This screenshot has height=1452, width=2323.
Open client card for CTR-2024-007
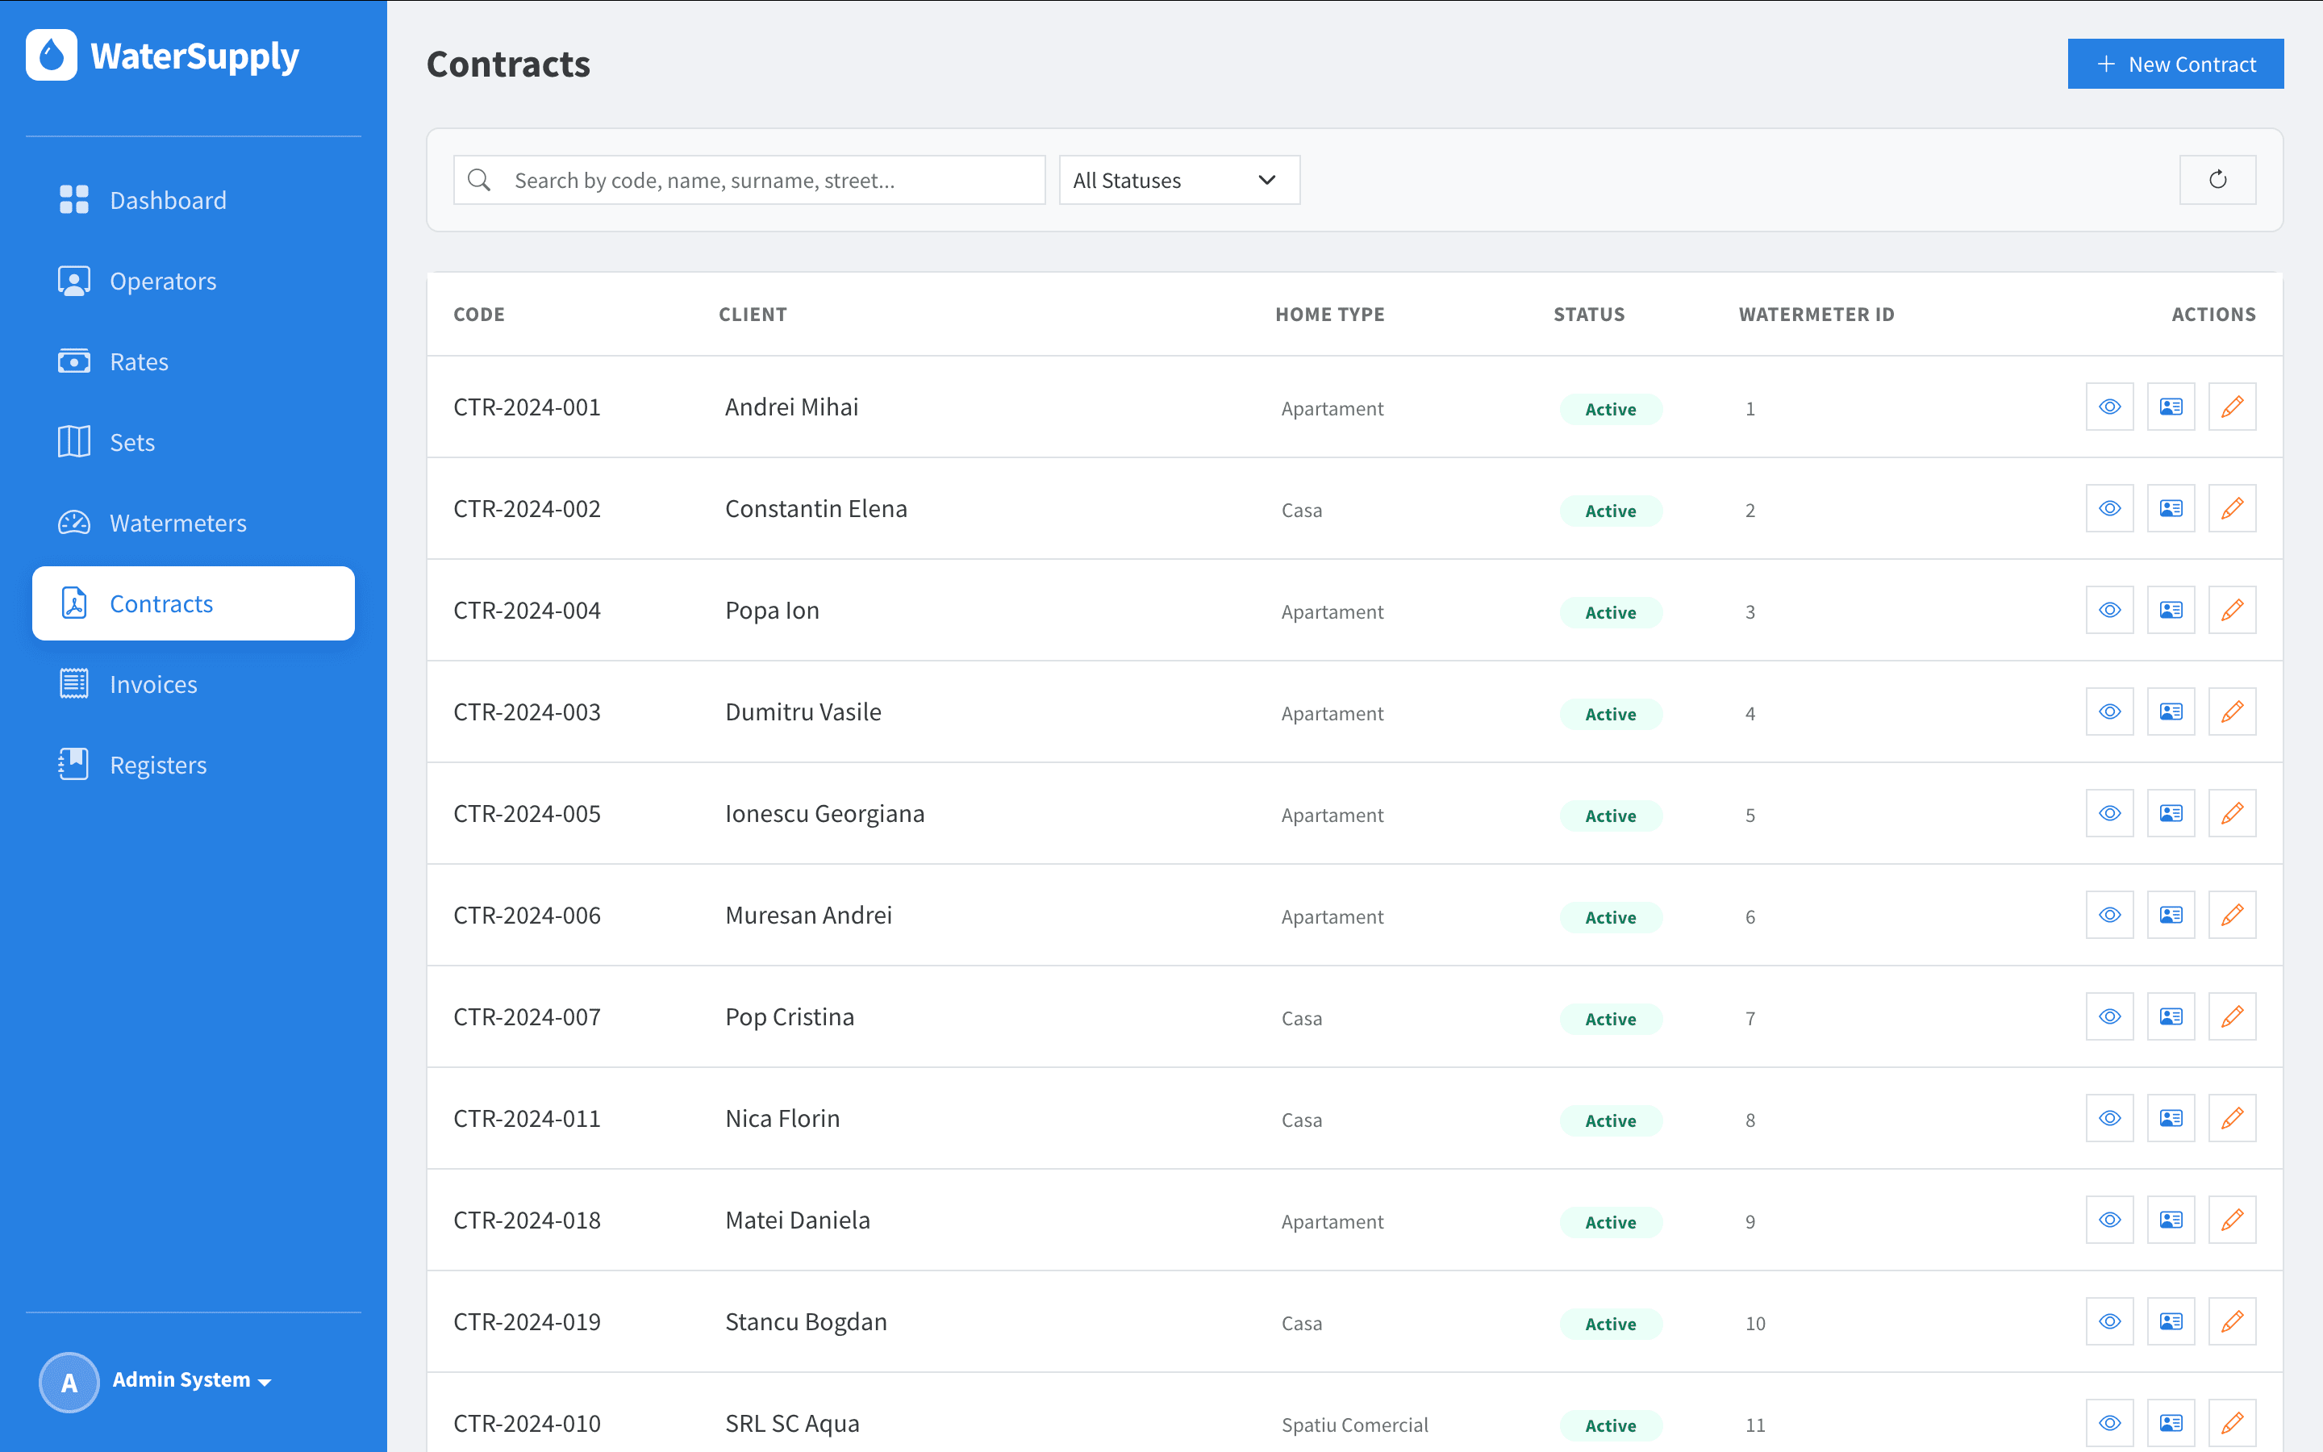pyautogui.click(x=2171, y=1017)
